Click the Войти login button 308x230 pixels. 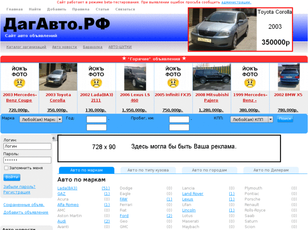(x=12, y=177)
